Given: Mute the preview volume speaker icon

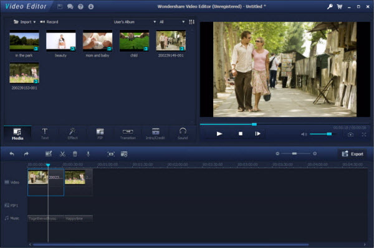Looking at the screenshot, I should 304,134.
